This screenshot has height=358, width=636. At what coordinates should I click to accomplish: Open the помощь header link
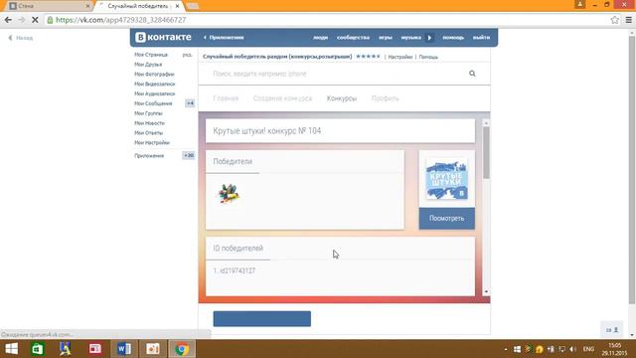(453, 38)
